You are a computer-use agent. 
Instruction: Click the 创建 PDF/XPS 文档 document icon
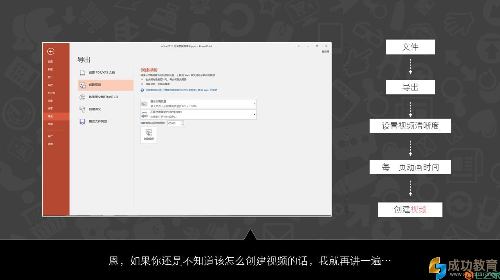coord(82,72)
